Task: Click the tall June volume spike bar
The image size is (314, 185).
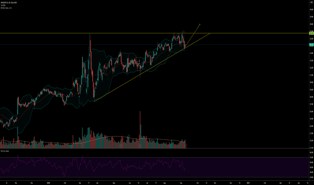Action: pyautogui.click(x=140, y=129)
